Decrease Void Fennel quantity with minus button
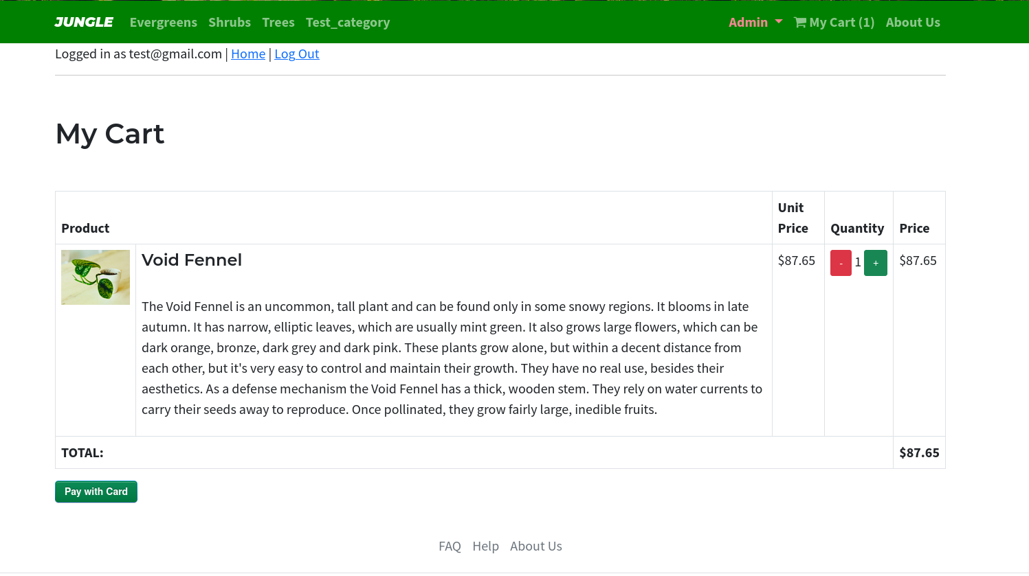Viewport: 1029px width, 576px height. tap(841, 263)
